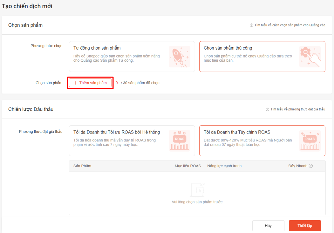Select the Chọn sản phẩm thủ công option
Screen dimensions: 334x233
pyautogui.click(x=248, y=56)
